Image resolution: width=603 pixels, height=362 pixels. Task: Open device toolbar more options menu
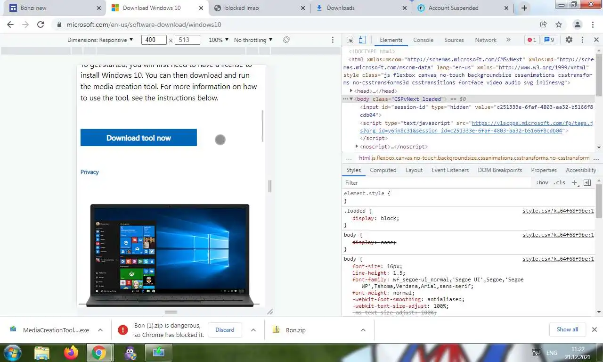(333, 40)
